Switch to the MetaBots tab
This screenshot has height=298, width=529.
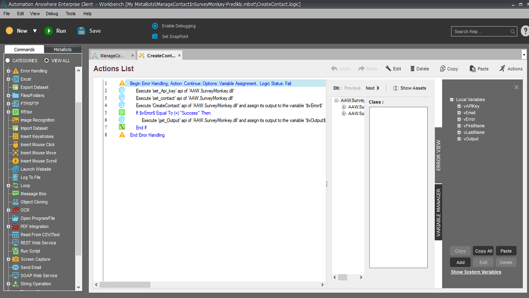click(62, 49)
